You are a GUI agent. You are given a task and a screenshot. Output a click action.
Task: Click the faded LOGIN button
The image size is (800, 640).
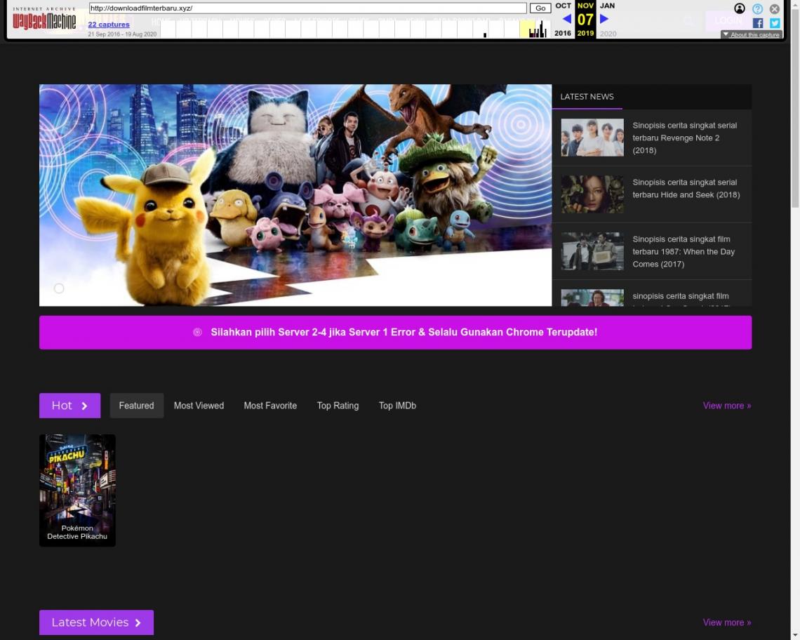(728, 21)
